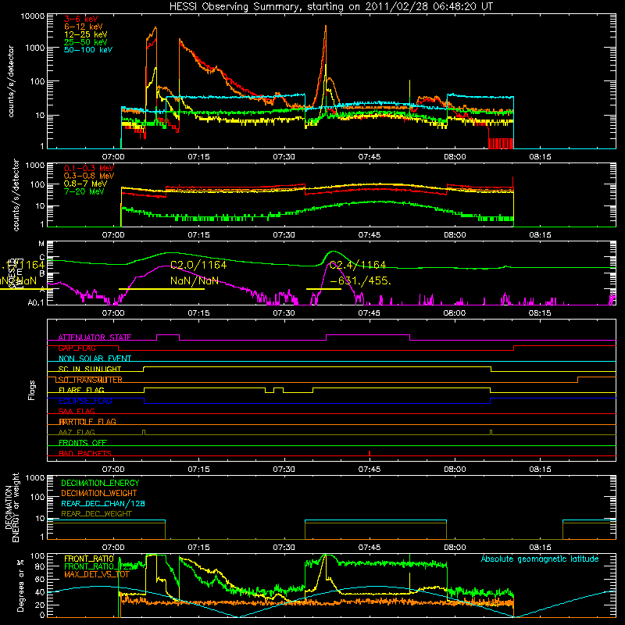
Task: Select the red 3-6 keV legend label
Action: (80, 19)
